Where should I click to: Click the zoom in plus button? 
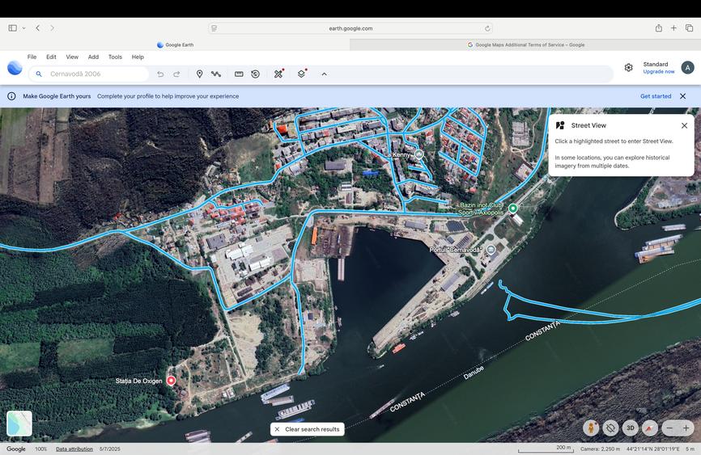pyautogui.click(x=686, y=428)
